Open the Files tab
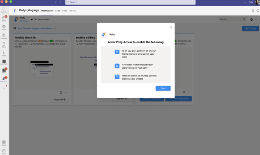The width and height of the screenshot is (260, 155). 65,11
